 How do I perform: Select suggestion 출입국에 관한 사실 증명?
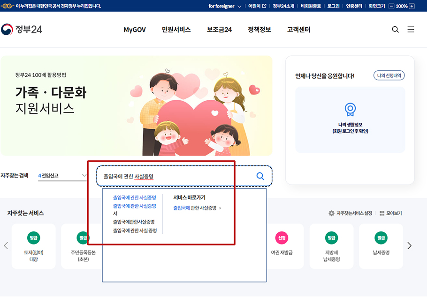[135, 230]
